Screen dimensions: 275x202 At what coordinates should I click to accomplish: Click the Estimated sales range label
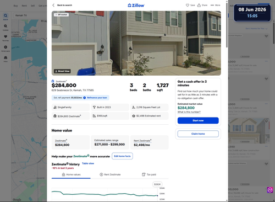click(106, 140)
